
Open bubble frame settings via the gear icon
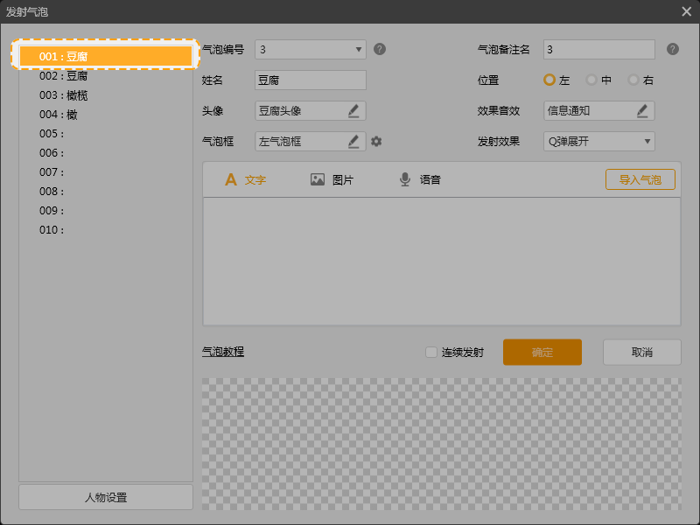point(376,141)
